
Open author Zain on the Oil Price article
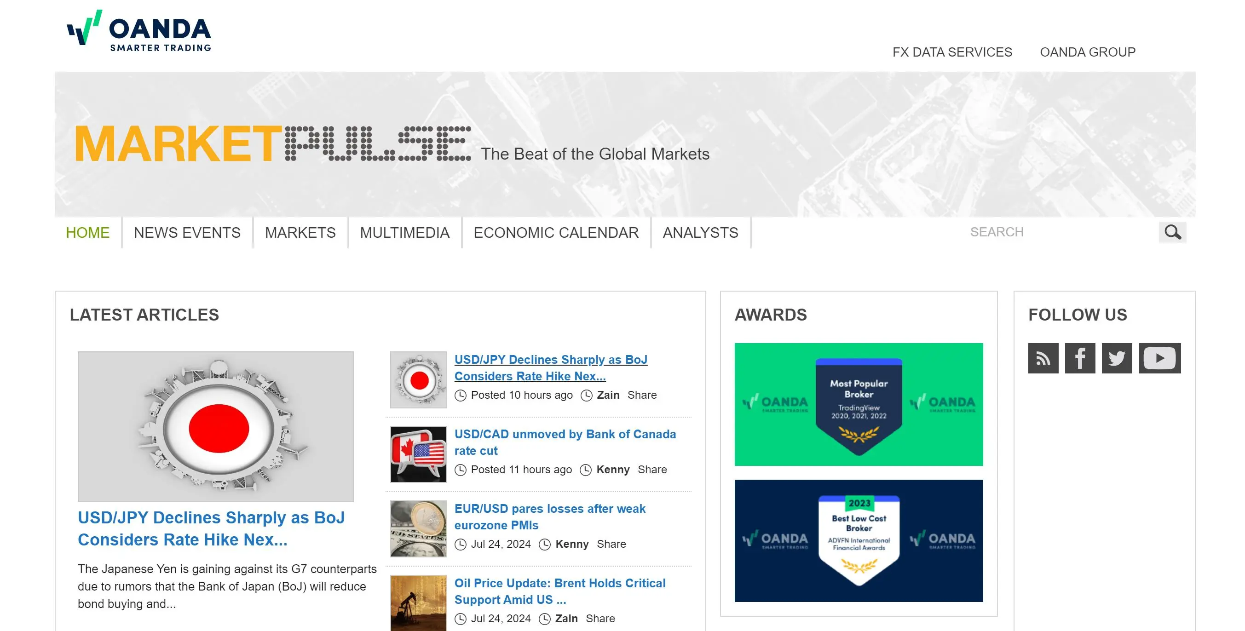(566, 619)
